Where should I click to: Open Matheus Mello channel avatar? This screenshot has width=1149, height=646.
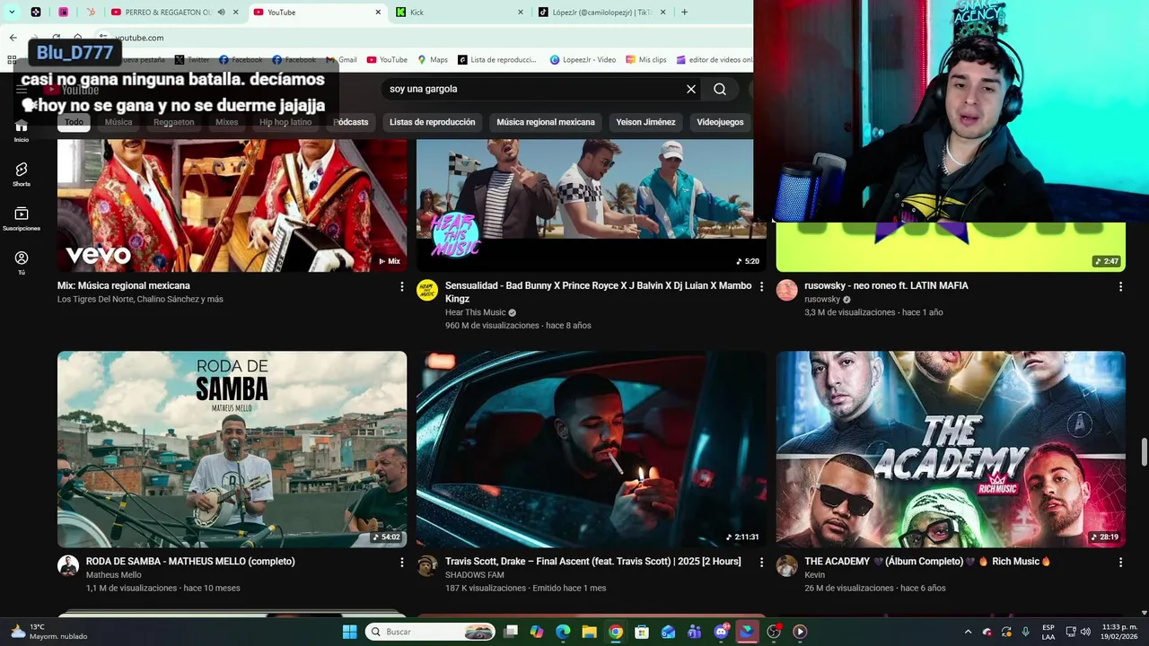coord(68,565)
